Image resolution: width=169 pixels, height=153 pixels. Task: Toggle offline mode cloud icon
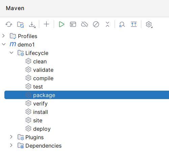(x=84, y=24)
